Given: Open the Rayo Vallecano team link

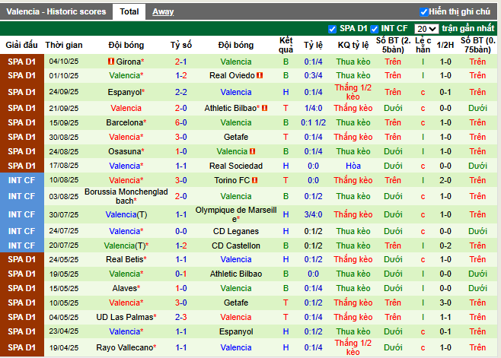Looking at the screenshot, I should pyautogui.click(x=124, y=347).
